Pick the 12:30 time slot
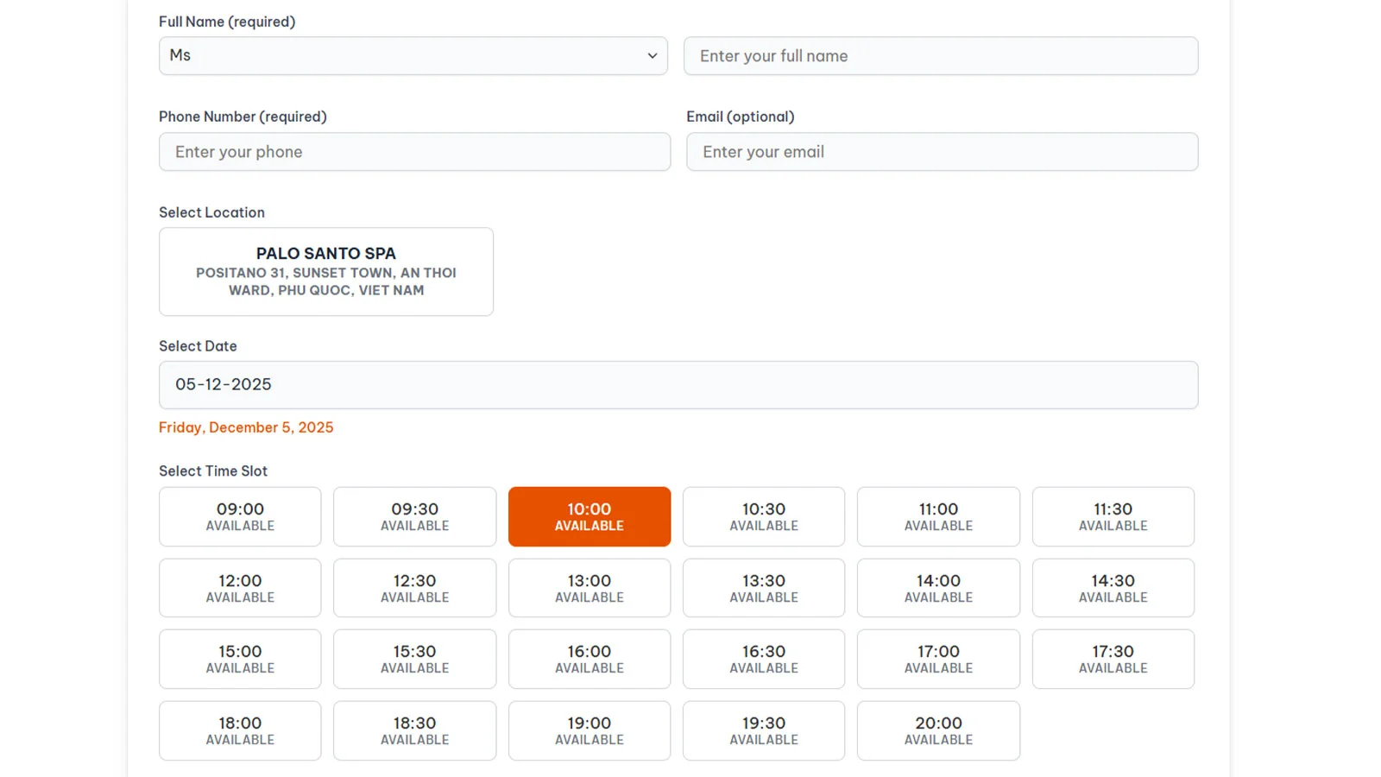The image size is (1381, 777). (x=414, y=588)
